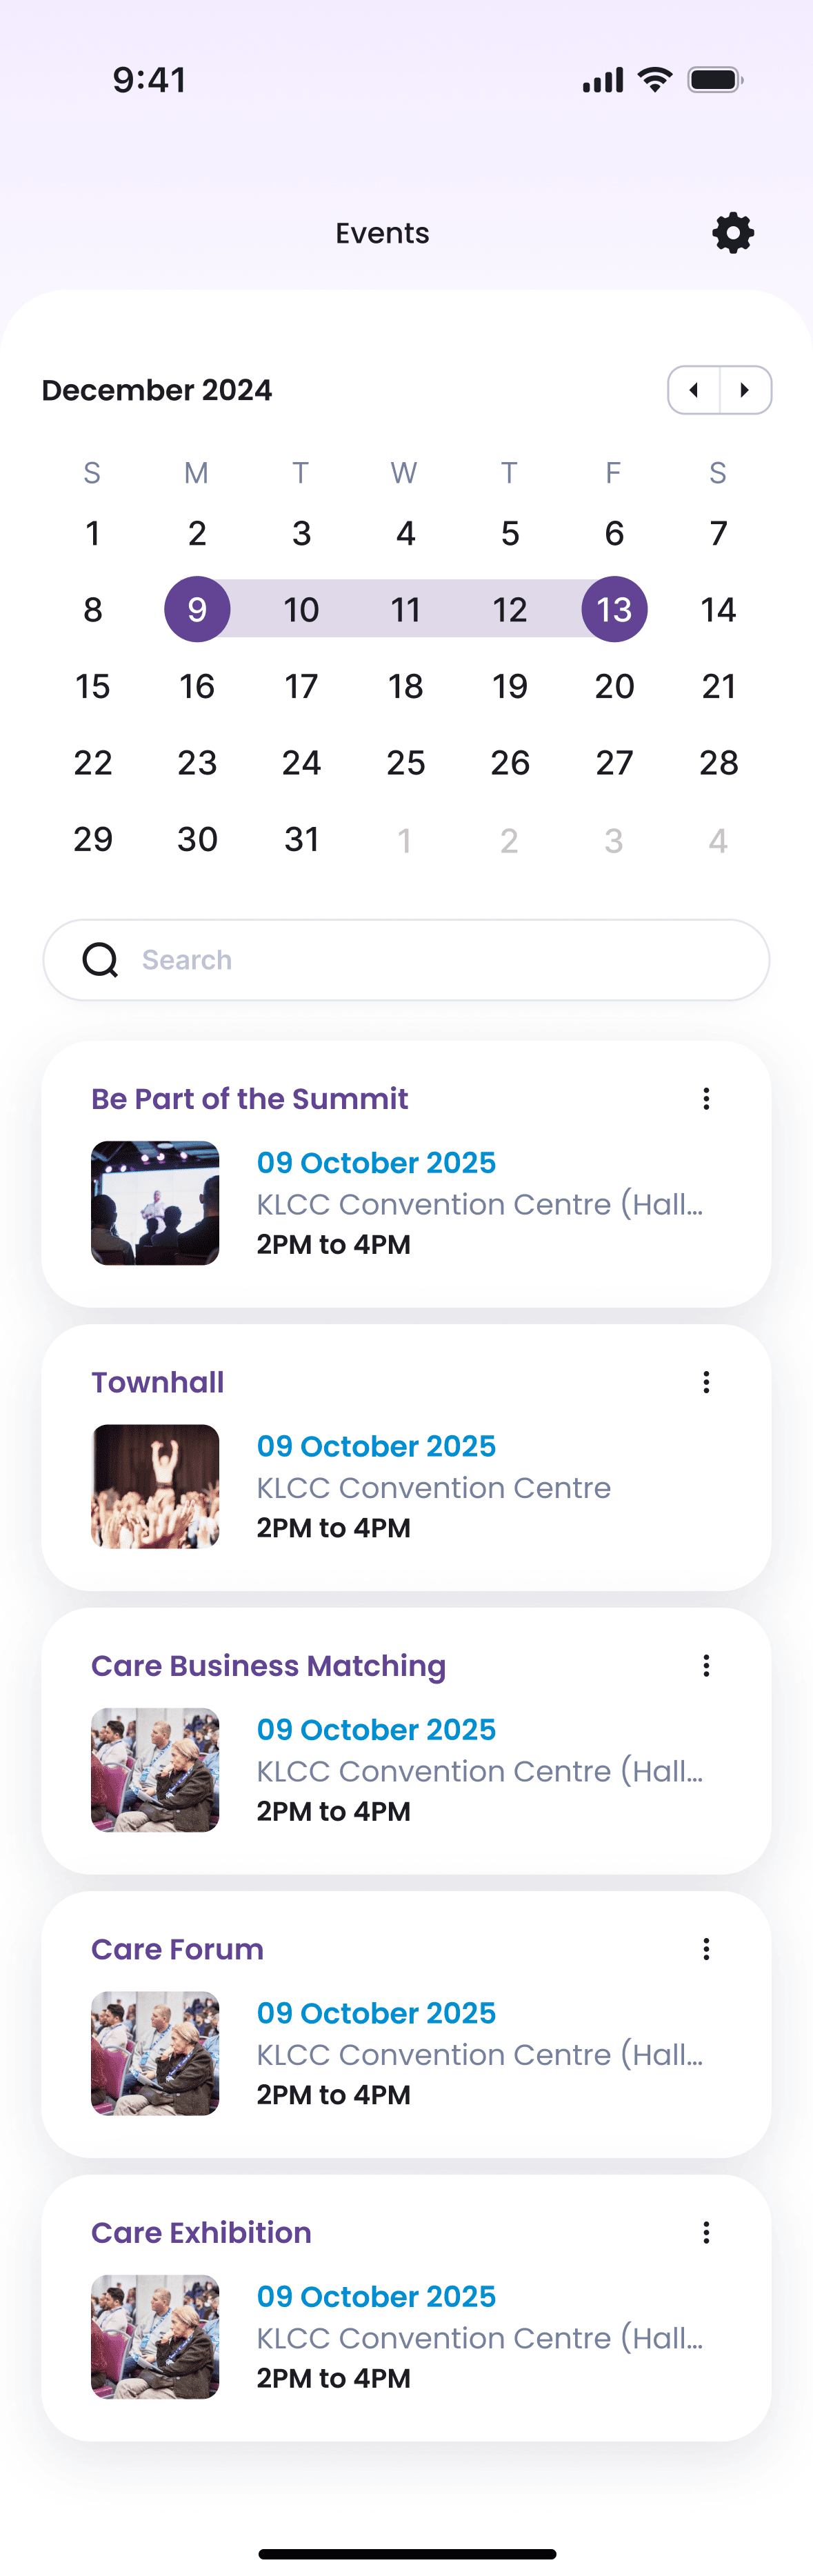Click the Wi-Fi icon in status bar
Image resolution: width=813 pixels, height=2576 pixels.
click(x=654, y=79)
